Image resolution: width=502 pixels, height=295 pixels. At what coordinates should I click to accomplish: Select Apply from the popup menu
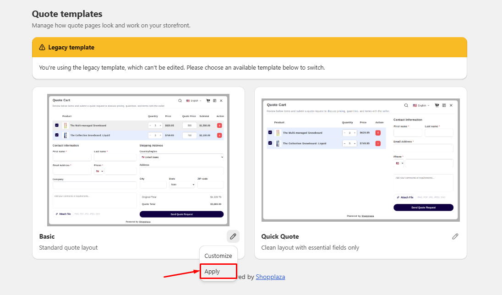(218, 271)
